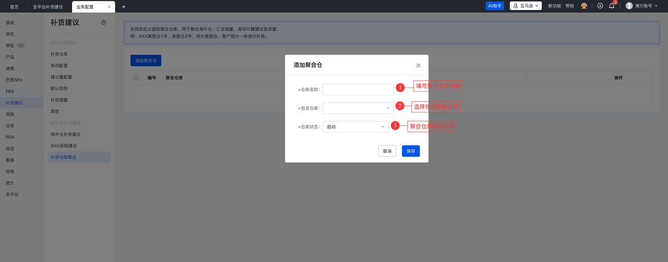The image size is (668, 262).
Task: Go to the 首页 tab
Action: 14,7
